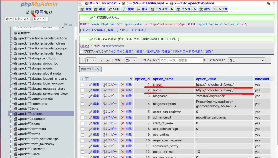Click the left arrow to collapse navigation panel
Screen dimensions: 278x158
(80, 3)
